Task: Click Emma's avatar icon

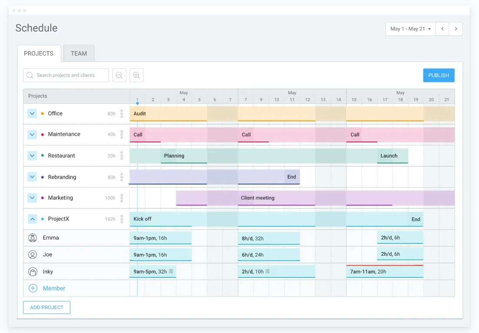Action: click(x=33, y=237)
